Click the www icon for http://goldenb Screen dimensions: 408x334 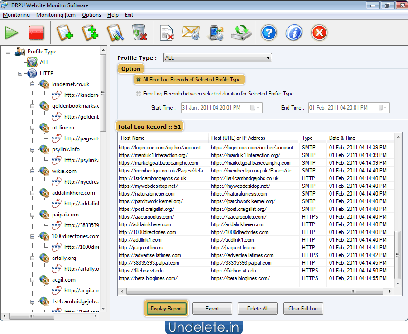[57, 117]
